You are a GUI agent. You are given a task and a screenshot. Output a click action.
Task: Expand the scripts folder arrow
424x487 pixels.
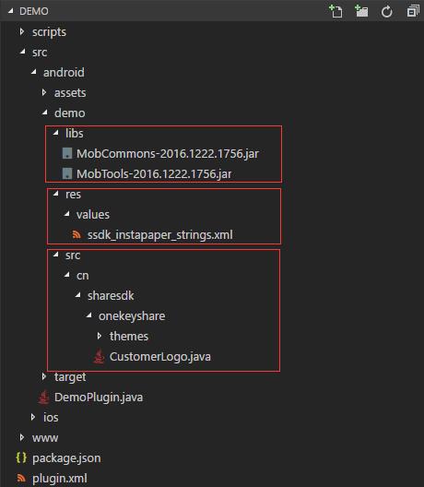[x=22, y=31]
